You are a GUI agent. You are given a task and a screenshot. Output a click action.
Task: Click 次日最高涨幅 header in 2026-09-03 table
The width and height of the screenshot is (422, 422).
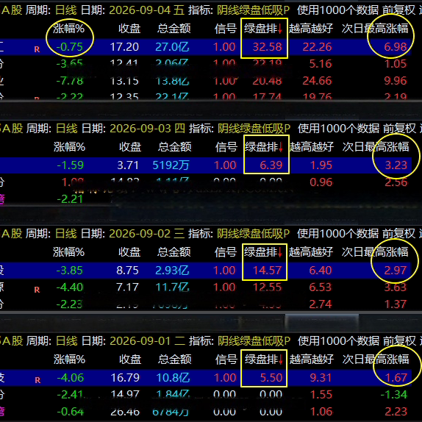point(376,147)
